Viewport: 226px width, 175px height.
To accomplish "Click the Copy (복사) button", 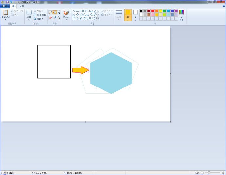I will coord(15,15).
